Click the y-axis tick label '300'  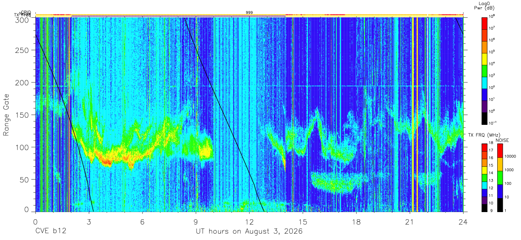(x=23, y=19)
